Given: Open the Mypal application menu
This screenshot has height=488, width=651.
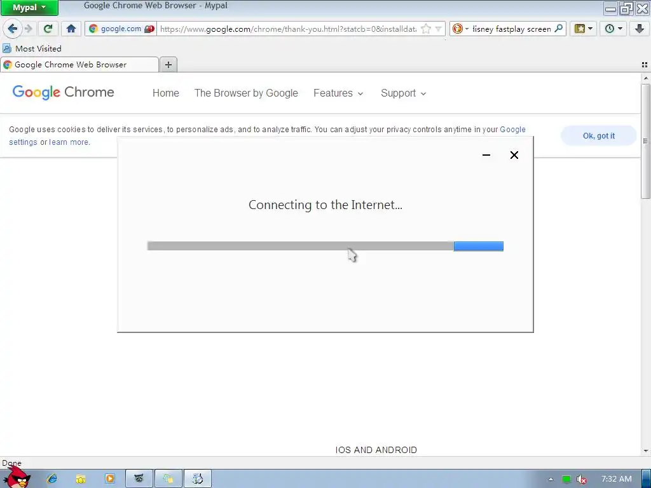Looking at the screenshot, I should tap(29, 8).
